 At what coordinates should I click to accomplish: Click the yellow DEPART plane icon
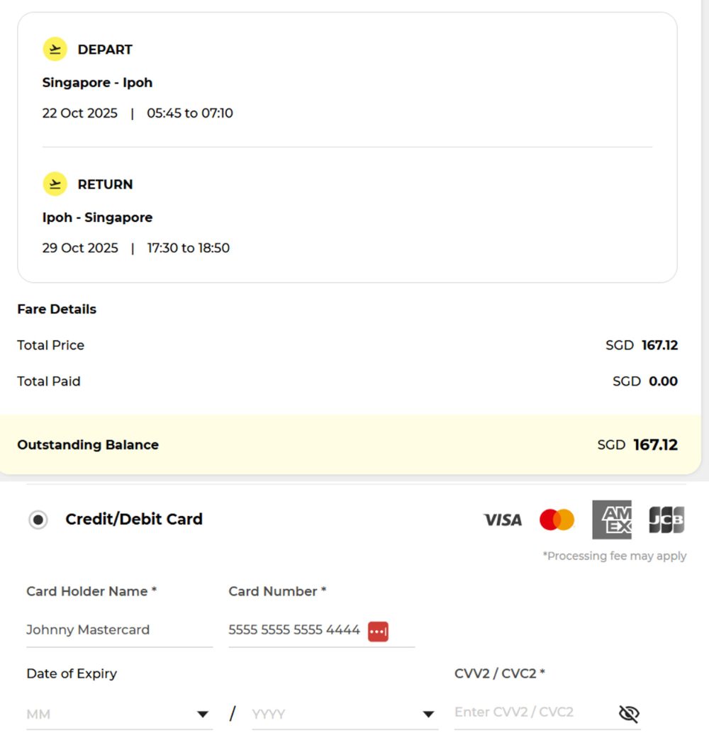[55, 50]
